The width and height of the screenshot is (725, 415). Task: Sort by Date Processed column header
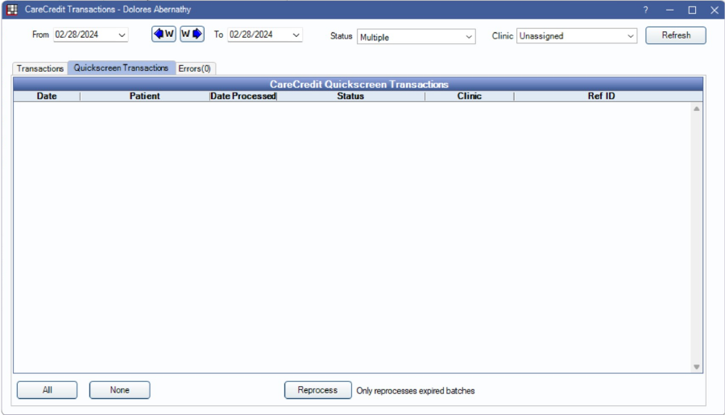(243, 96)
